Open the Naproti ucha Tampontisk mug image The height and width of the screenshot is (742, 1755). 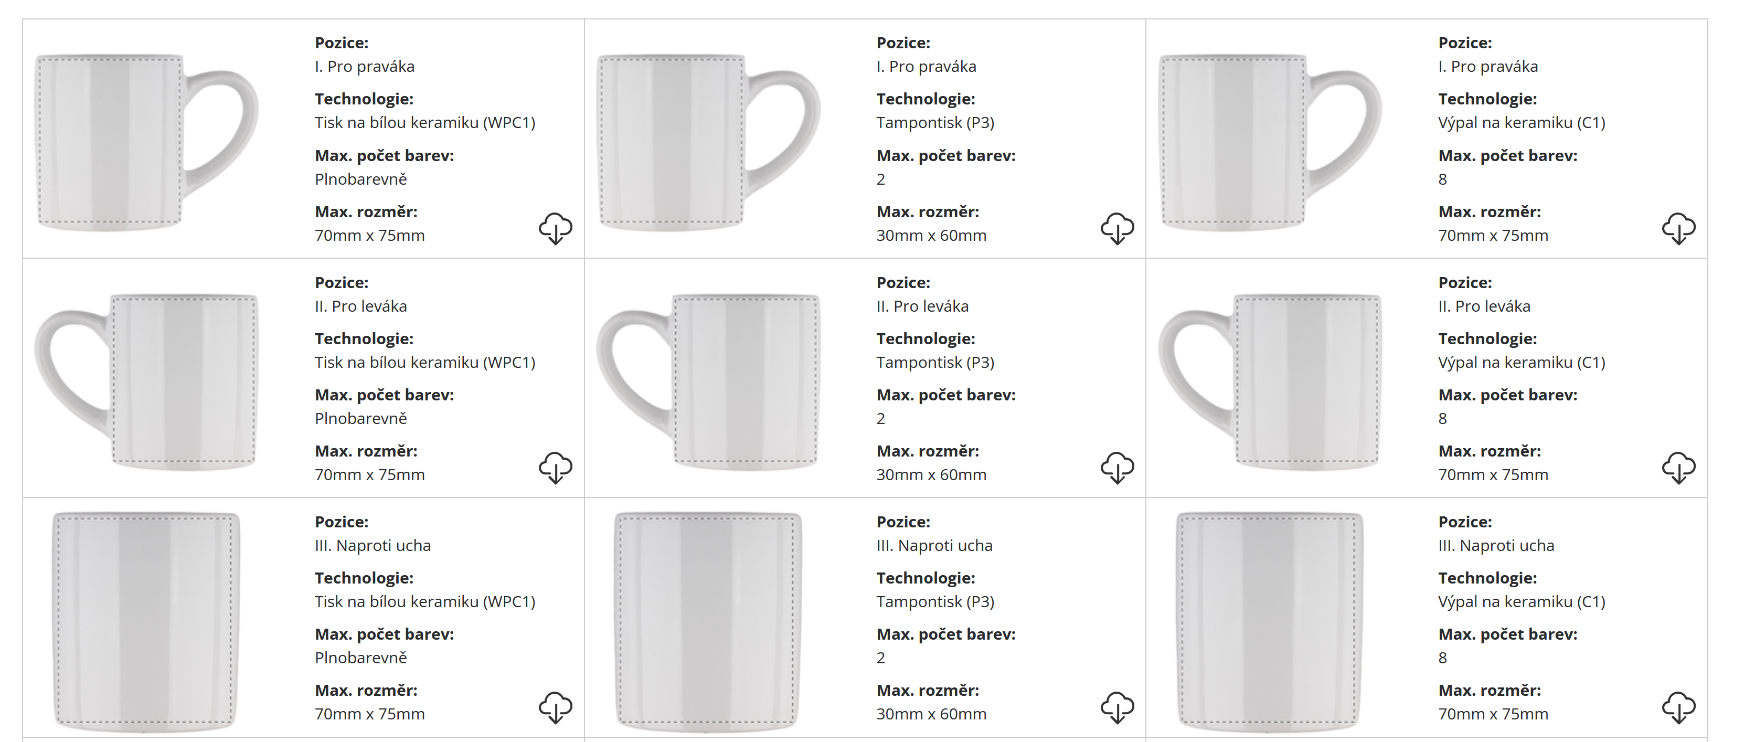(x=708, y=620)
